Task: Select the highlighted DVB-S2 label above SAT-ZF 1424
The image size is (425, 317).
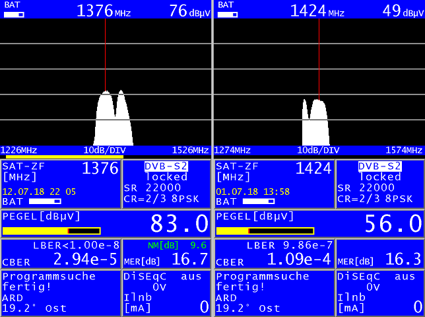Action: tap(379, 166)
